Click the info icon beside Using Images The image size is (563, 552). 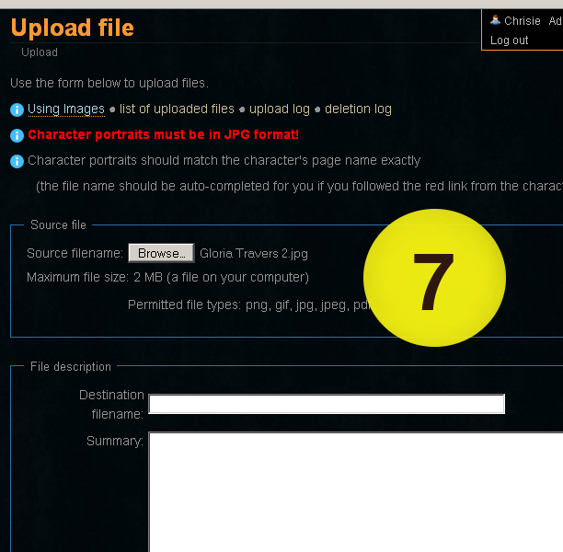pos(17,109)
